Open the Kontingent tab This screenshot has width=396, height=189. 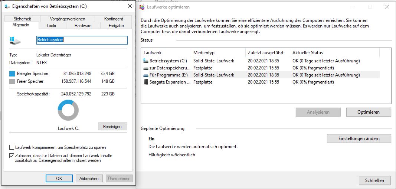(114, 19)
